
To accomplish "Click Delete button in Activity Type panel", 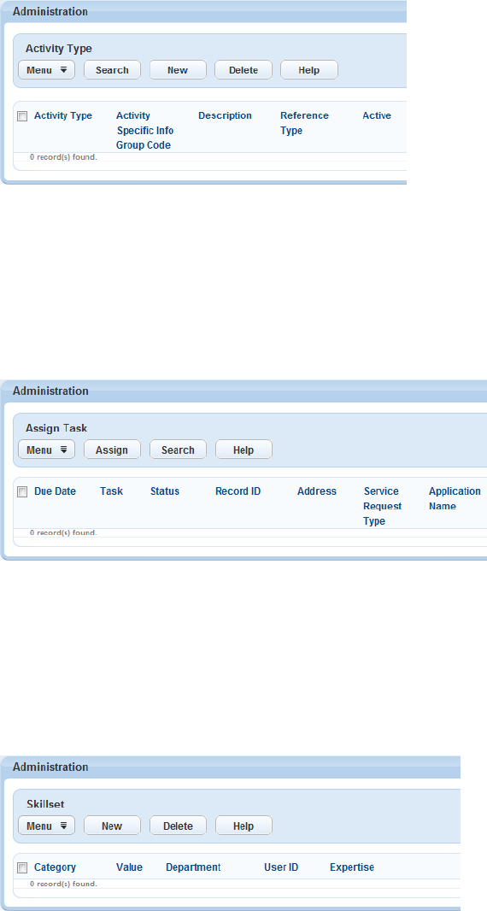I will click(243, 70).
